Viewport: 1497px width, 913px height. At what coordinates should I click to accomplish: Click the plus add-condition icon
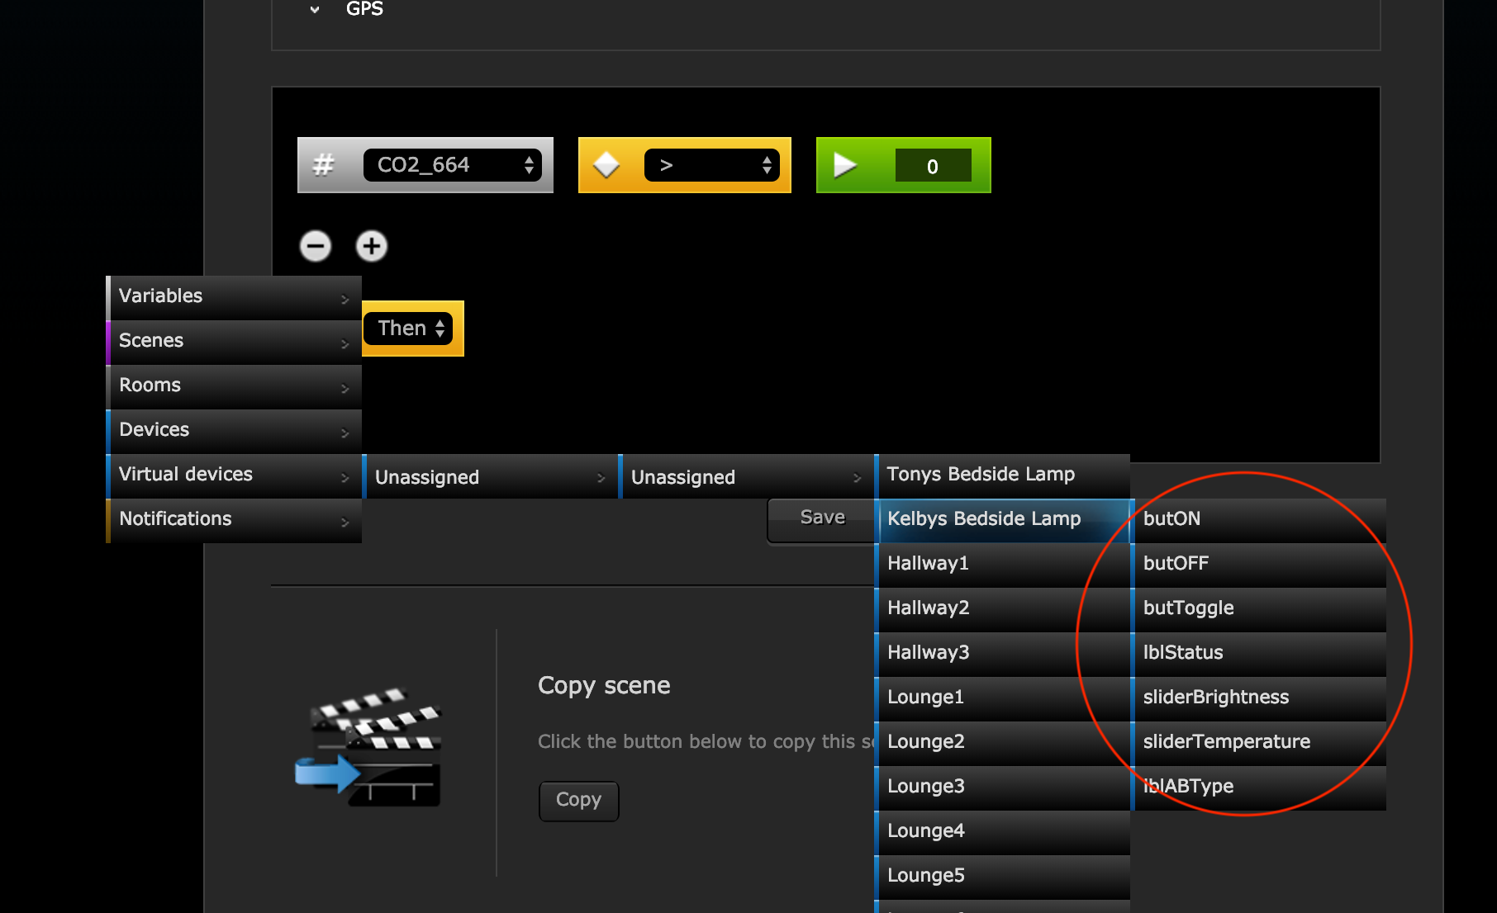point(371,246)
